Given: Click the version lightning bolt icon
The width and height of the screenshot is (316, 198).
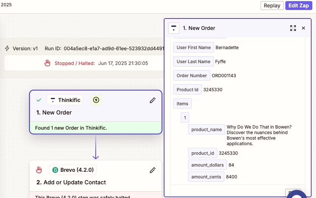Looking at the screenshot, I should coord(7,48).
